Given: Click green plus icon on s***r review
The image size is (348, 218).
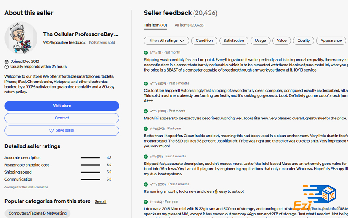Looking at the screenshot, I should 146,157.
